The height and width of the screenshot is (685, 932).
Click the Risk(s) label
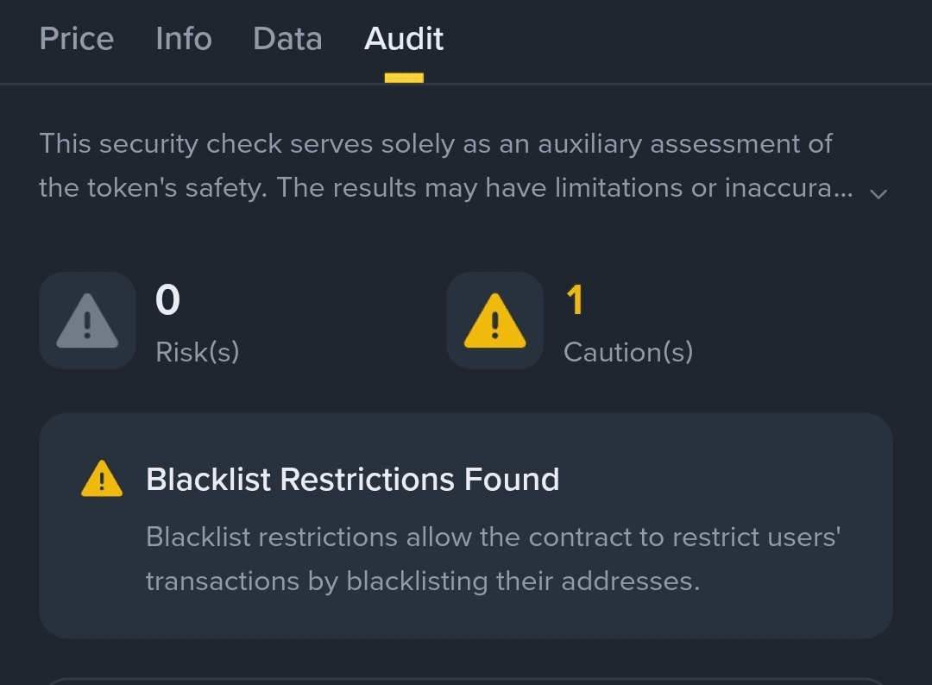coord(197,352)
